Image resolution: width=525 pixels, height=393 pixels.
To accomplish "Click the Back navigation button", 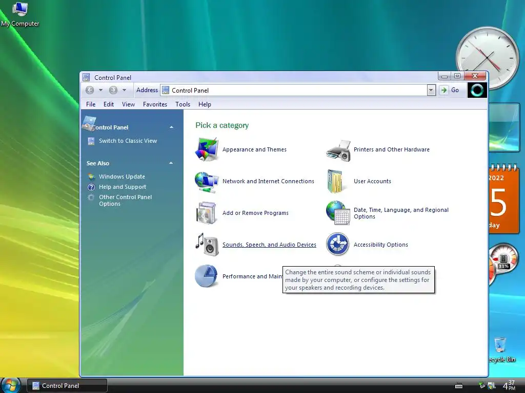I will 89,90.
